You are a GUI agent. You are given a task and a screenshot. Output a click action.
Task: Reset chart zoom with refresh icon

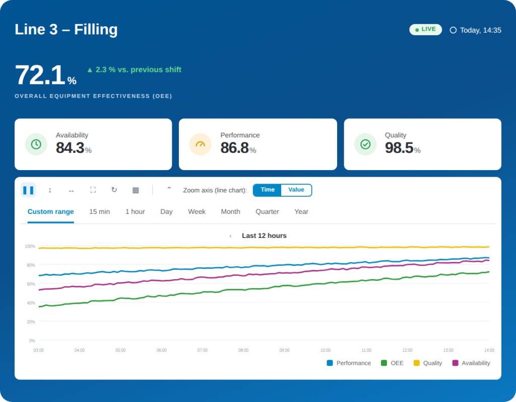tap(114, 190)
